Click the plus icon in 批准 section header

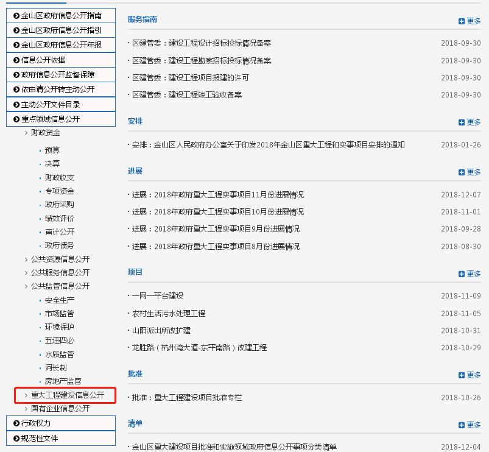[462, 375]
